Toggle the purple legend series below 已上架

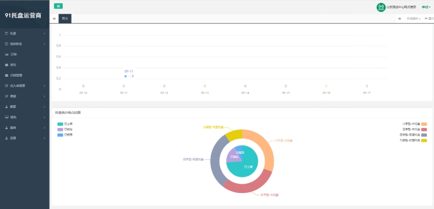(x=65, y=130)
